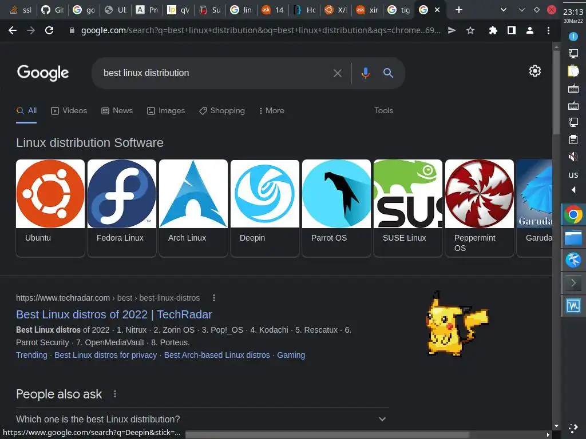Open the Chrome profile avatar menu
Screen dimensions: 586x439
tap(529, 31)
